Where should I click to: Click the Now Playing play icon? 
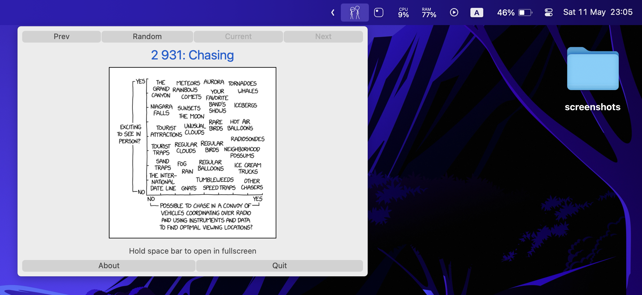454,12
